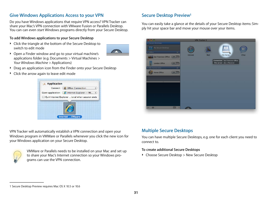Viewport: 268px width, 203px height.
Task: Toggle the London Office OFF switch
Action: pyautogui.click(x=175, y=63)
